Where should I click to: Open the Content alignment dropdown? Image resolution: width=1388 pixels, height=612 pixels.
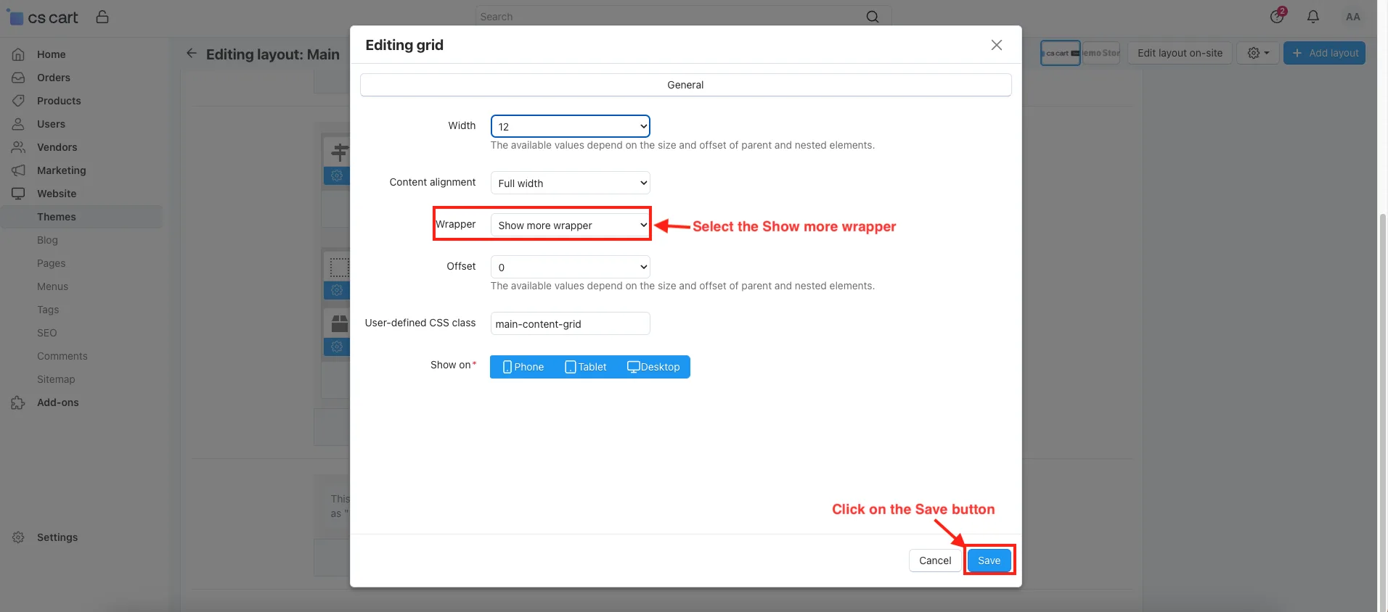[571, 183]
